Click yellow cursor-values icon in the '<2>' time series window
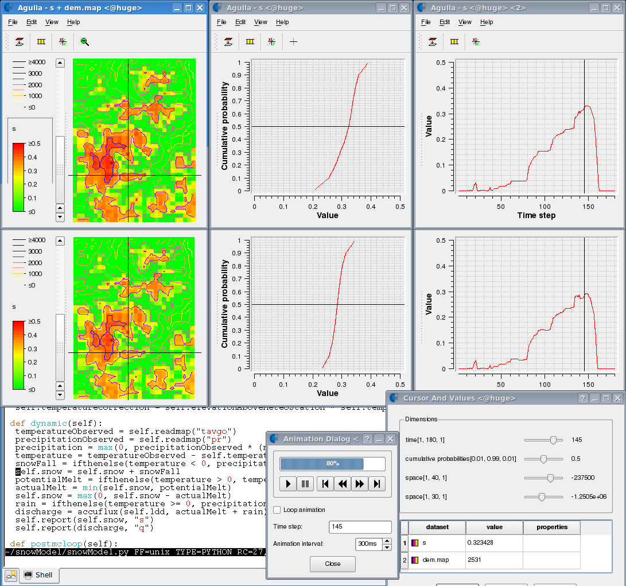The image size is (626, 586). pos(454,41)
